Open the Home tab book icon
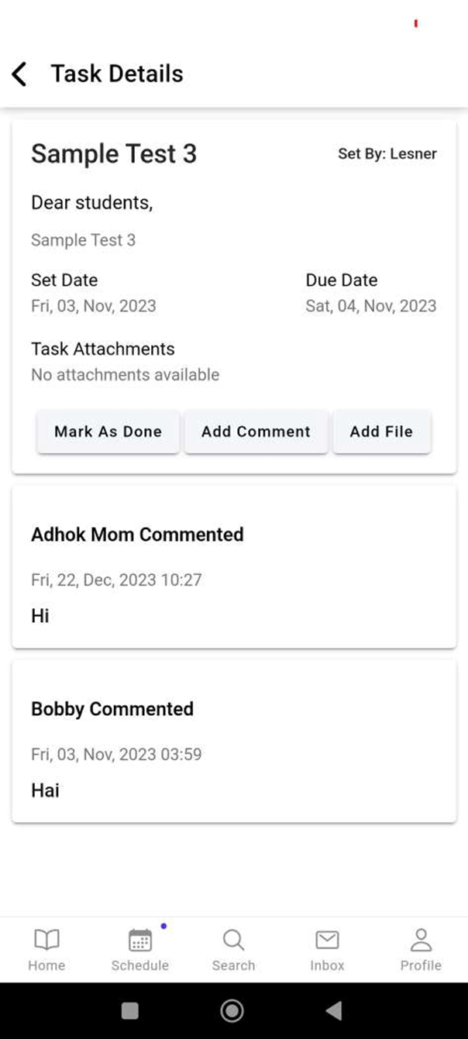This screenshot has width=468, height=1039. (x=46, y=940)
